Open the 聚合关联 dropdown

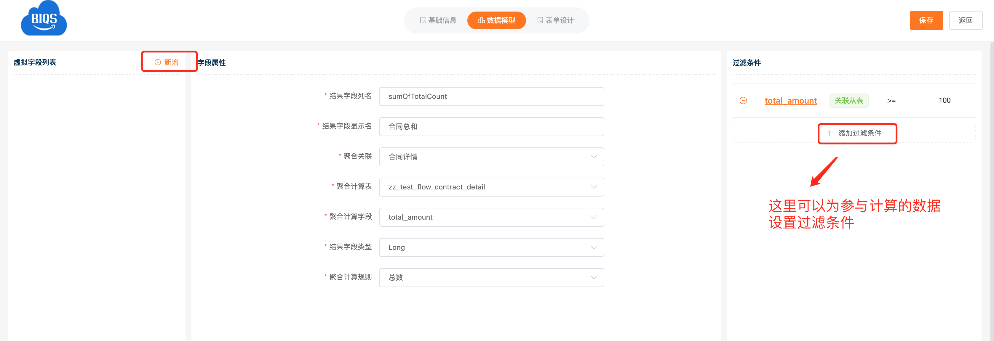(x=491, y=157)
